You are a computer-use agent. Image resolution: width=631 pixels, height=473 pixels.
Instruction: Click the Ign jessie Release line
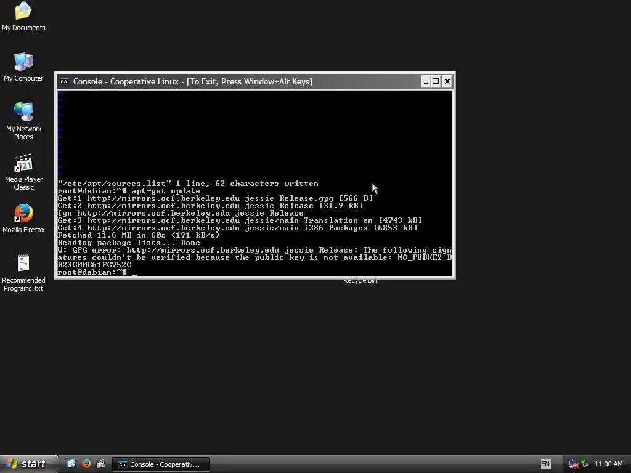[x=181, y=213]
